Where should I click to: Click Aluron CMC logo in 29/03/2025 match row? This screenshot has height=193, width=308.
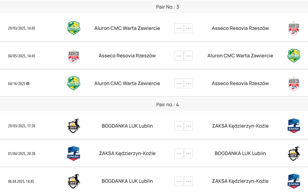[74, 28]
